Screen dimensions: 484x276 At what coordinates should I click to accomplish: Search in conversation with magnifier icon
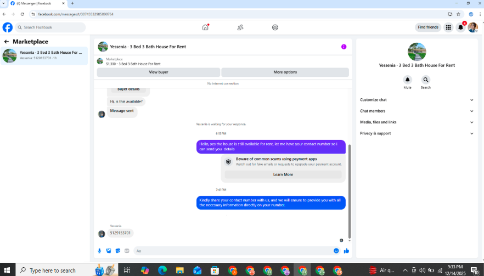[x=426, y=80]
